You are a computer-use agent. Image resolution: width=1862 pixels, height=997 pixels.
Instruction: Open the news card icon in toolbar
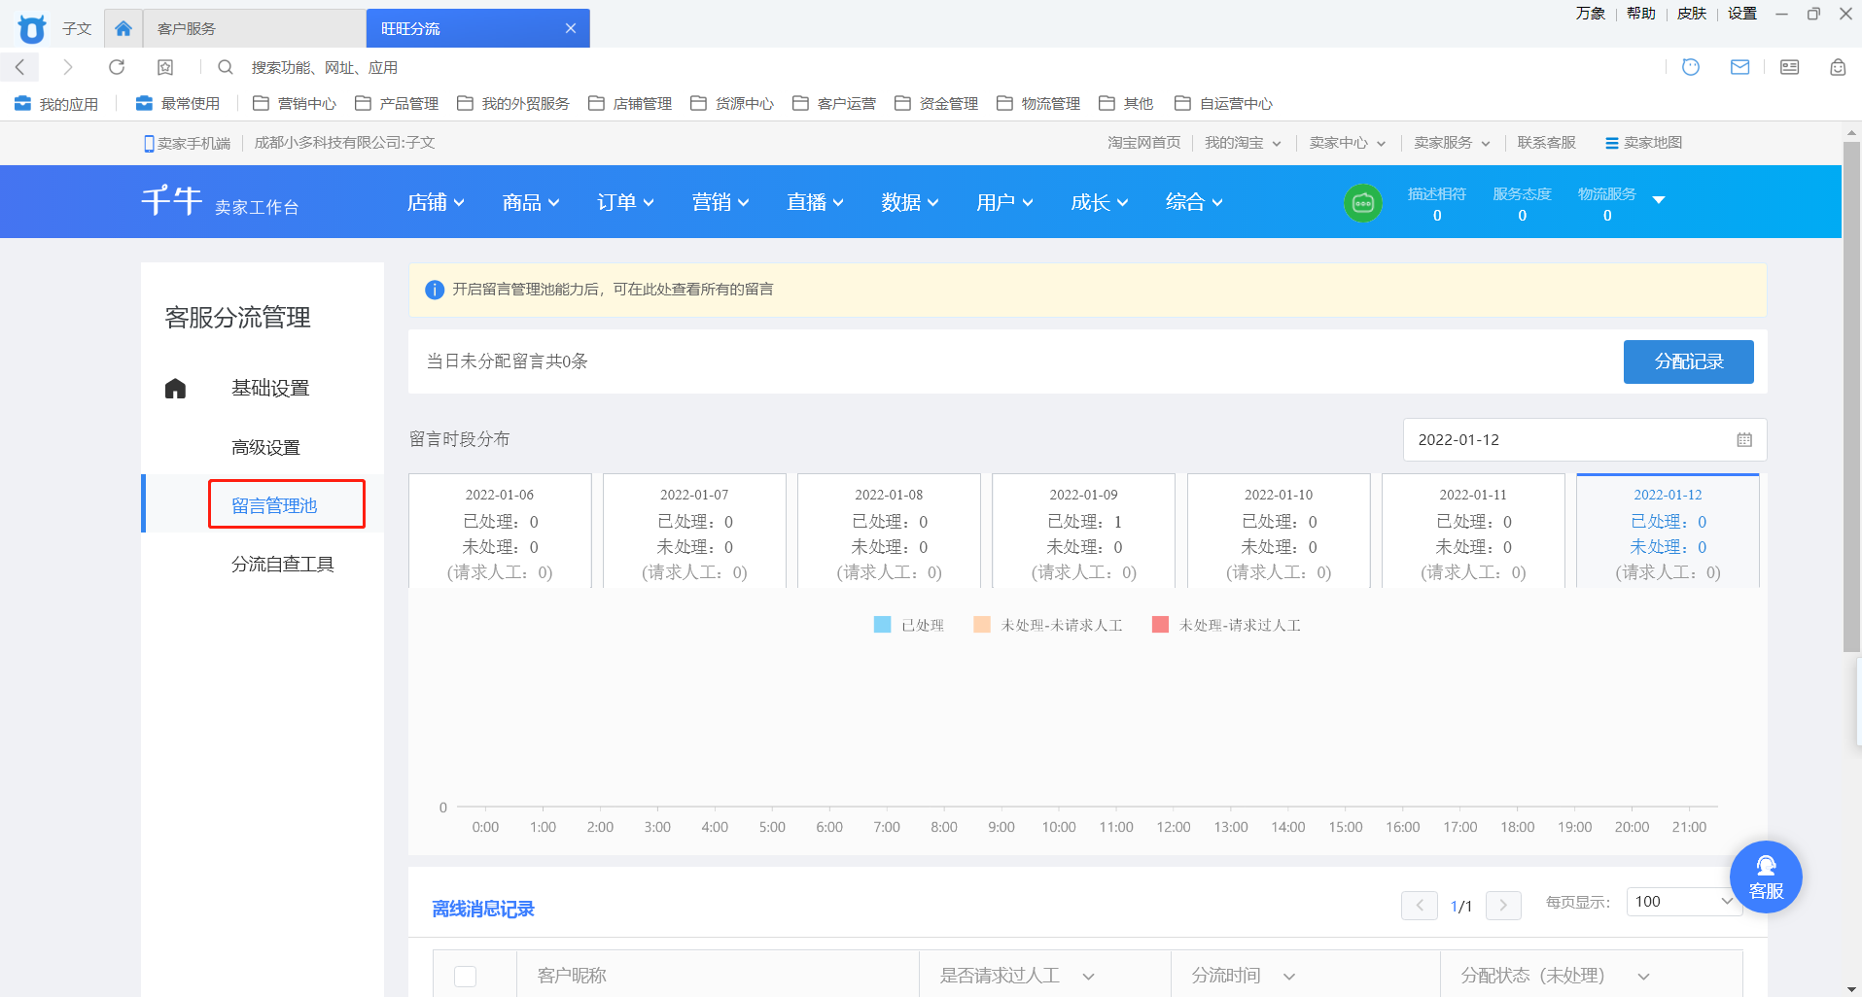(x=1789, y=67)
